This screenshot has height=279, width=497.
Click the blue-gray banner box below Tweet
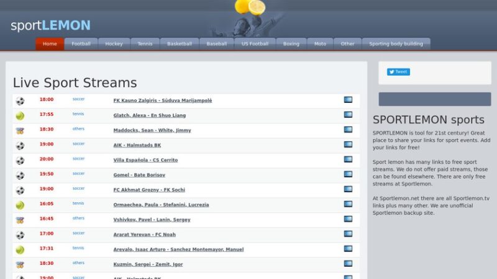tap(435, 99)
